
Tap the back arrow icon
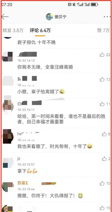click(x=5, y=17)
